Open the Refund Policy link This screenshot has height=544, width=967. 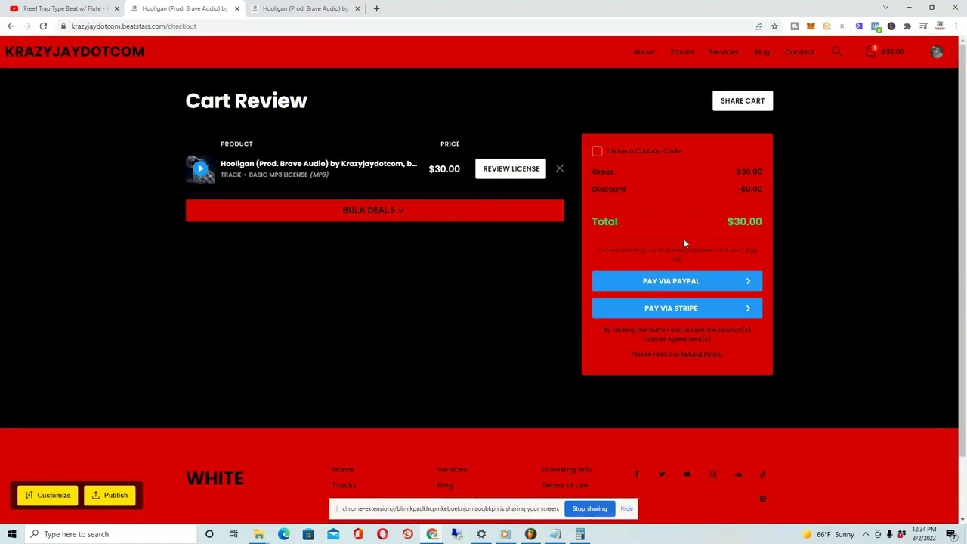[700, 354]
